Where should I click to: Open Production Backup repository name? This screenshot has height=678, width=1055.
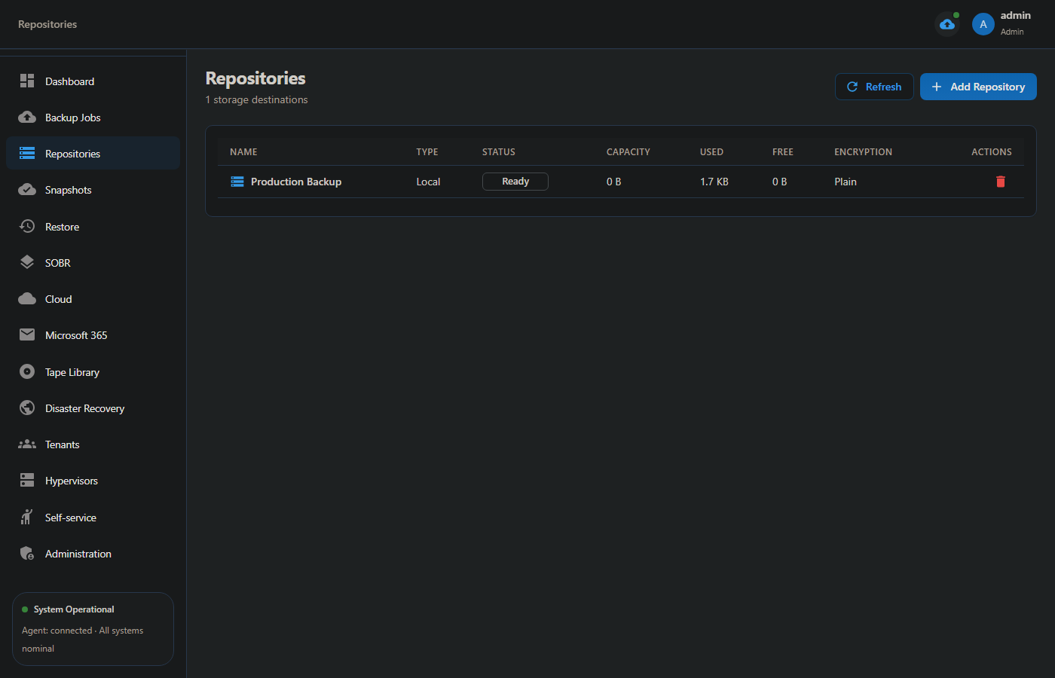296,182
